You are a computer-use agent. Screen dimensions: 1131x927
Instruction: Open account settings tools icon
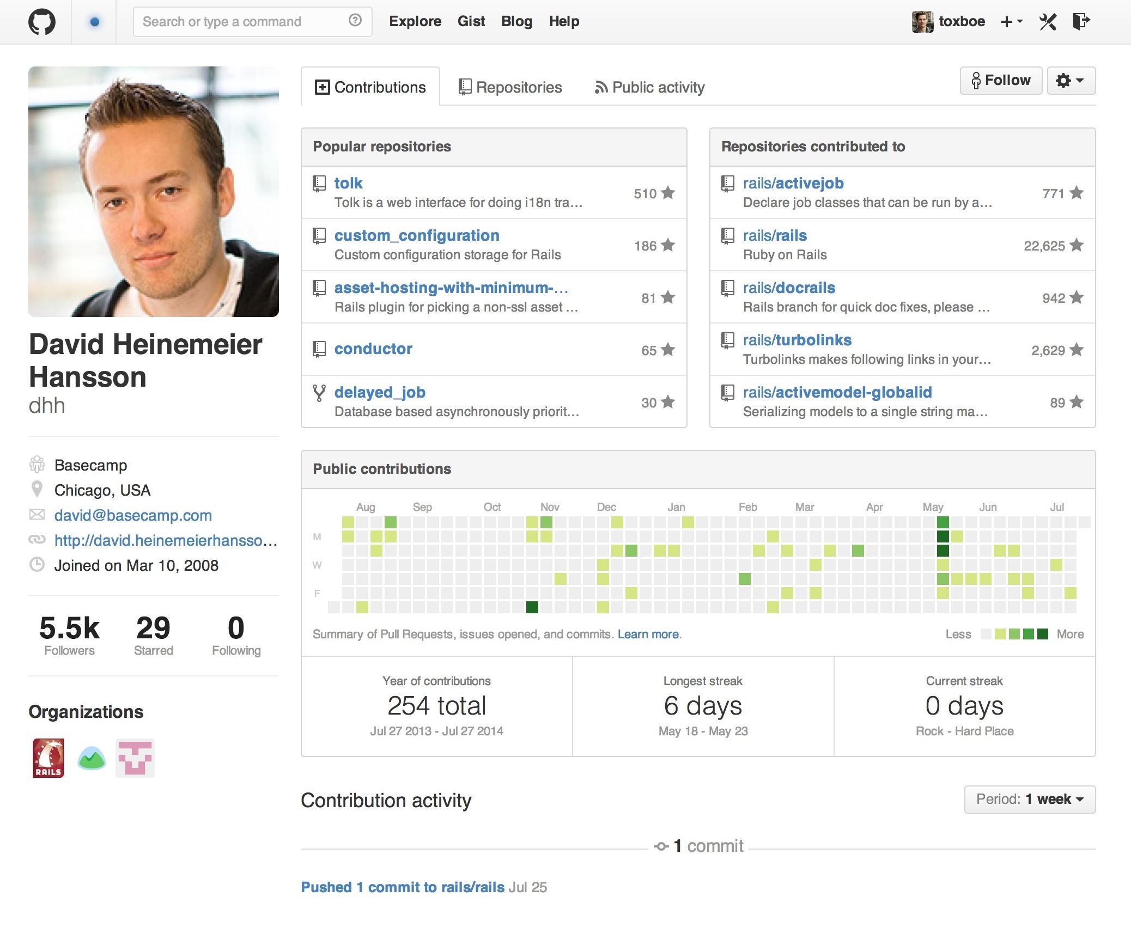1048,22
